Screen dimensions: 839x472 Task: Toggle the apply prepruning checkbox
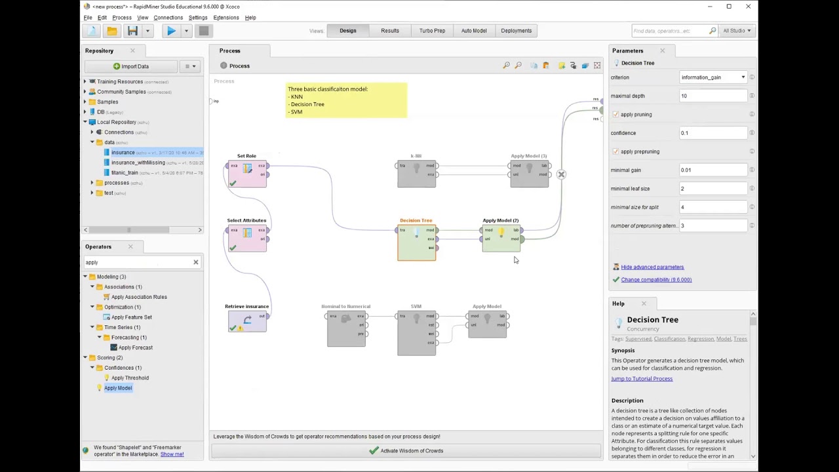pos(615,151)
